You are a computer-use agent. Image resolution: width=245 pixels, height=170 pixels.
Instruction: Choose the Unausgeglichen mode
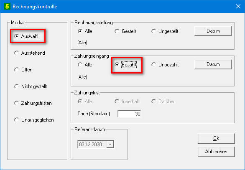(34, 120)
